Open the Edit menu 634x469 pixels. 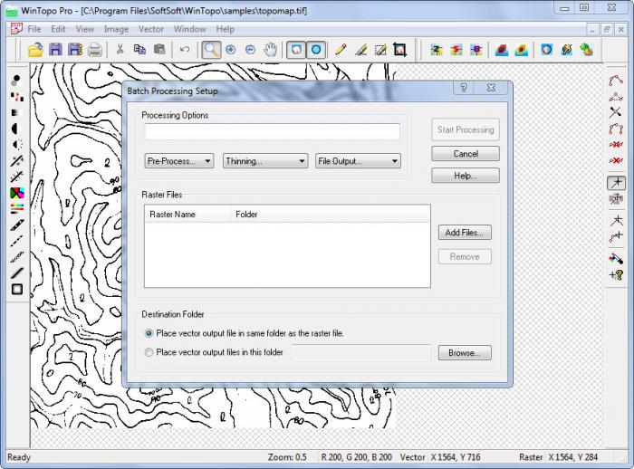(58, 29)
